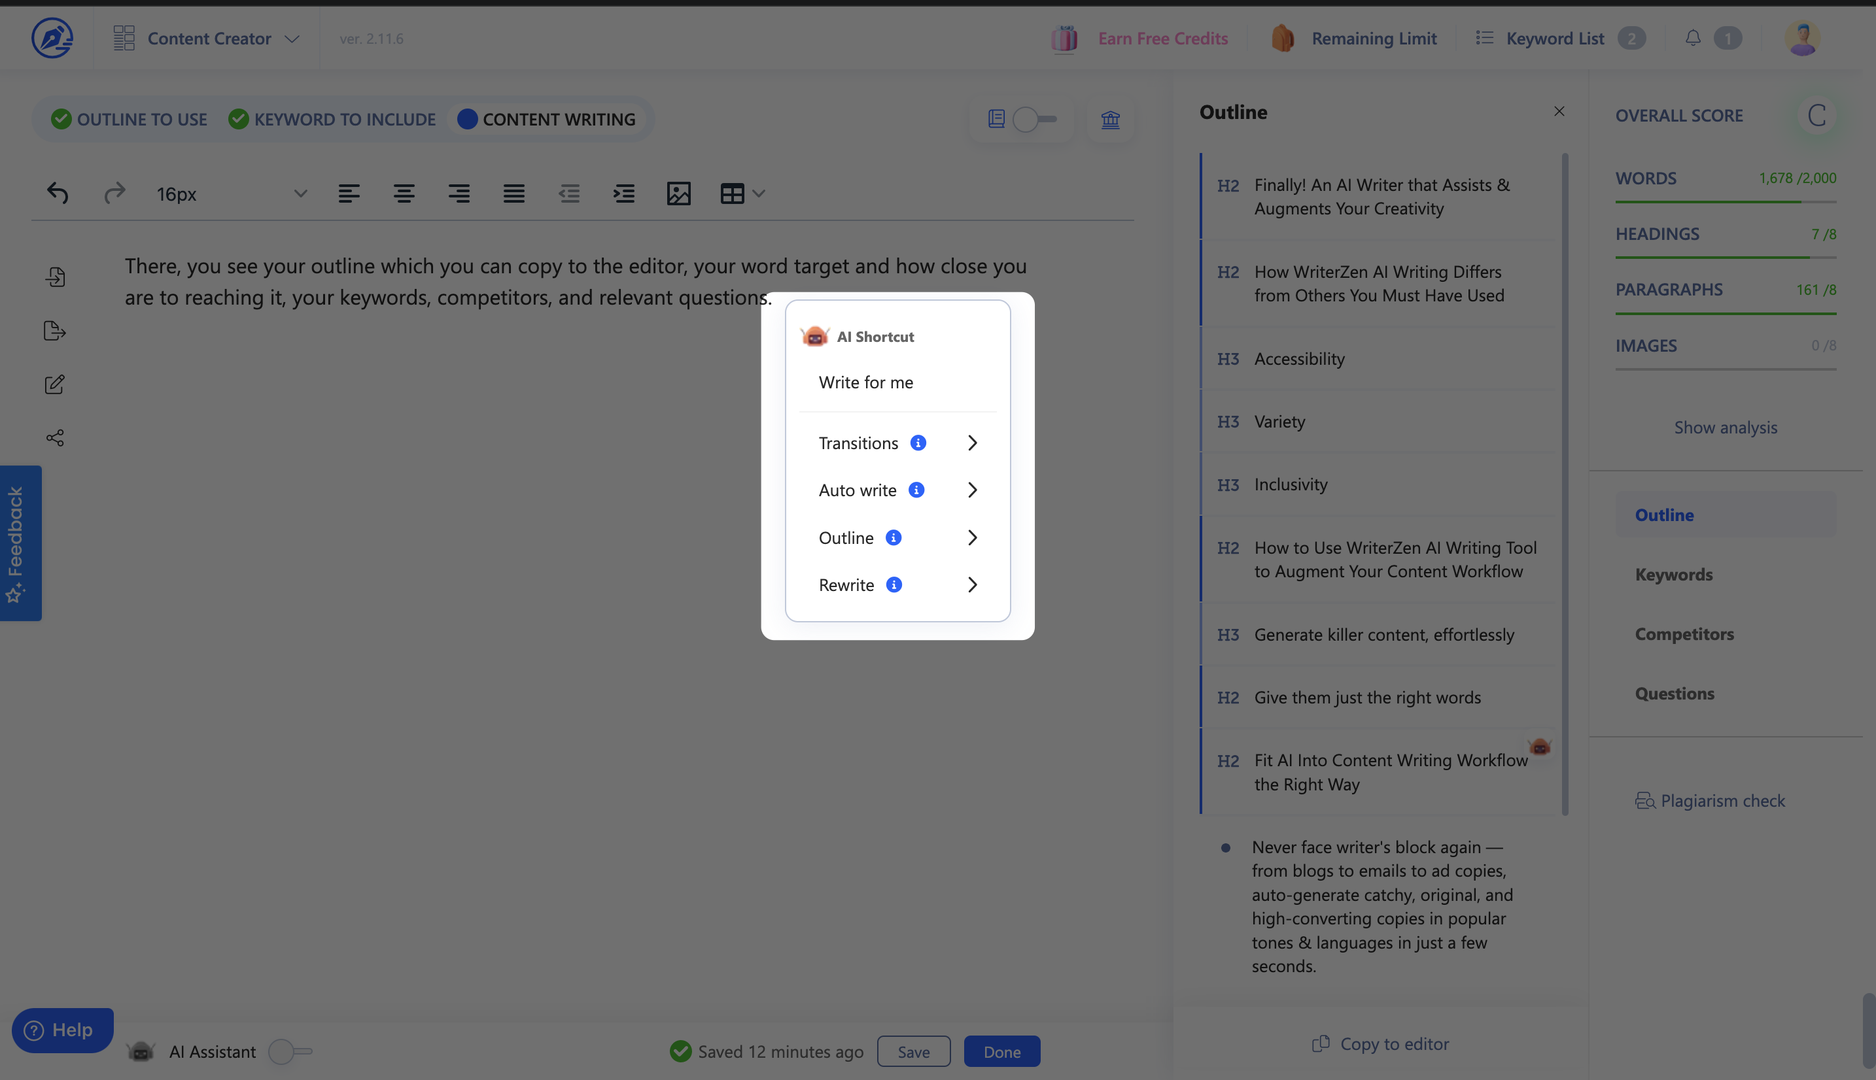The width and height of the screenshot is (1876, 1080).
Task: Open the Feedback side tab
Action: (x=20, y=543)
